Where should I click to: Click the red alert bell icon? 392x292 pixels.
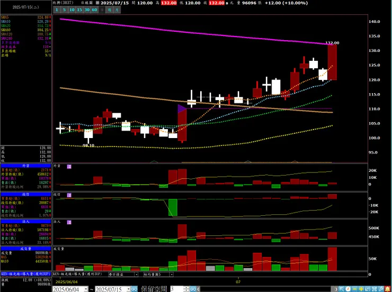388,289
